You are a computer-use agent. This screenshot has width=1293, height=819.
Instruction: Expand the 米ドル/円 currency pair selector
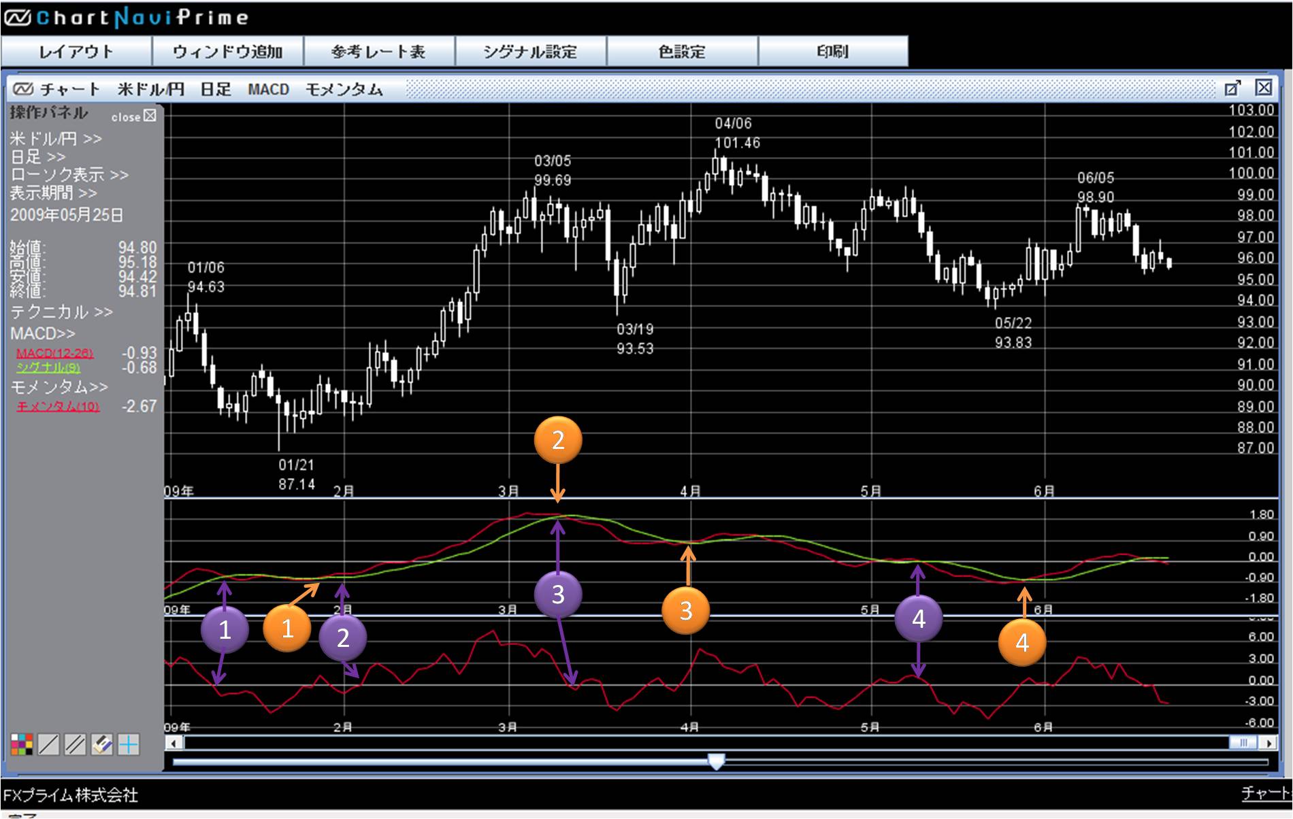(56, 139)
